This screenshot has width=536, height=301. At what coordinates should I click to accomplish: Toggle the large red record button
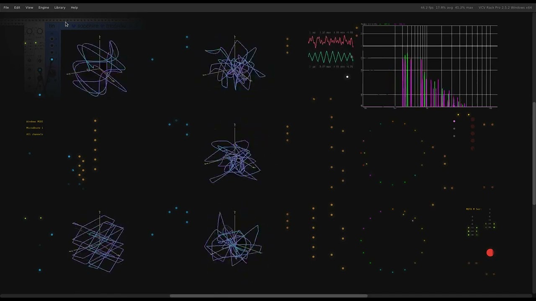point(490,253)
